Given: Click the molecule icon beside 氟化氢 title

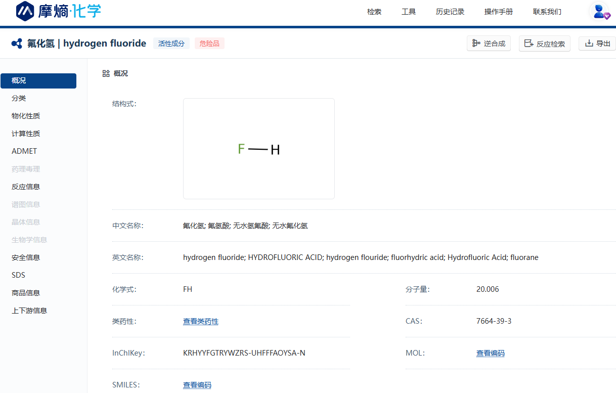Looking at the screenshot, I should [17, 43].
